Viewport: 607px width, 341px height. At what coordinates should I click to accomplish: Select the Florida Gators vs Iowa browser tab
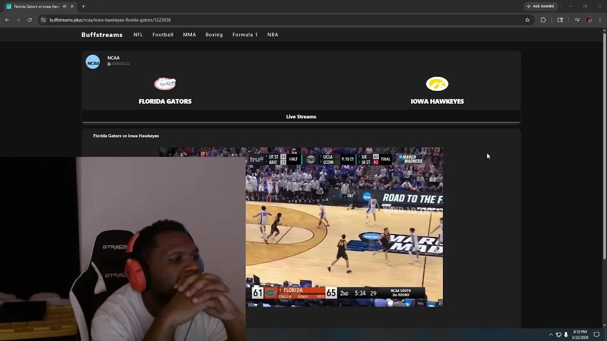coord(40,7)
